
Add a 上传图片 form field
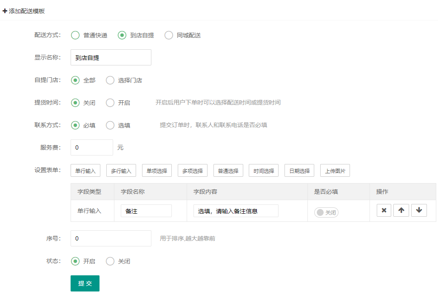[x=335, y=171]
